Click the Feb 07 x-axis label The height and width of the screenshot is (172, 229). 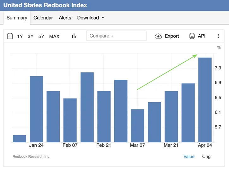tap(70, 145)
